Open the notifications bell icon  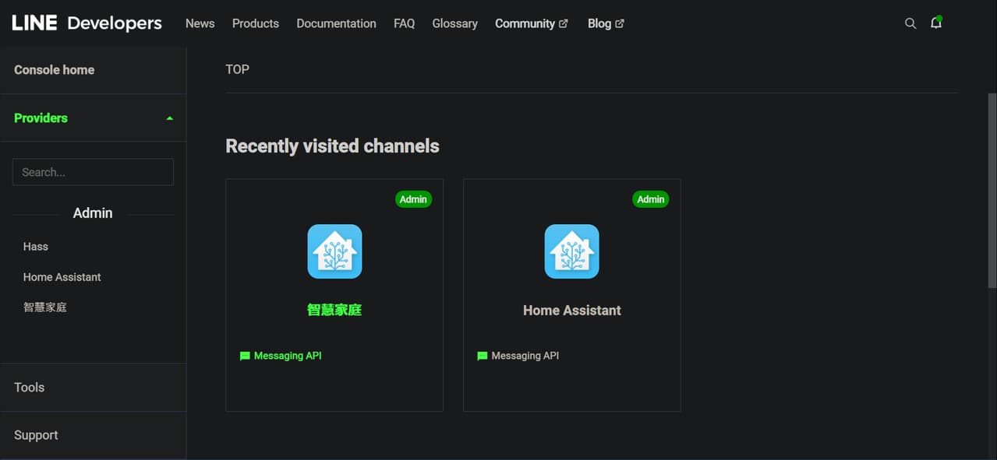[x=936, y=23]
